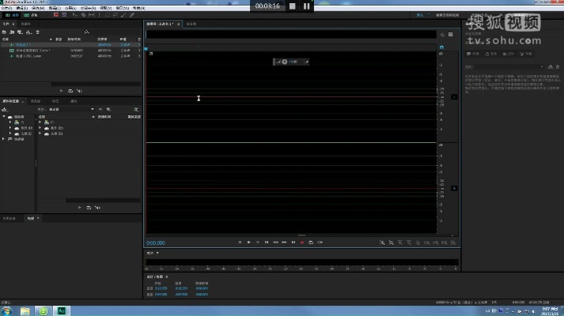The image size is (564, 316).
Task: Click the HUD volume gain knob
Action: pos(284,61)
